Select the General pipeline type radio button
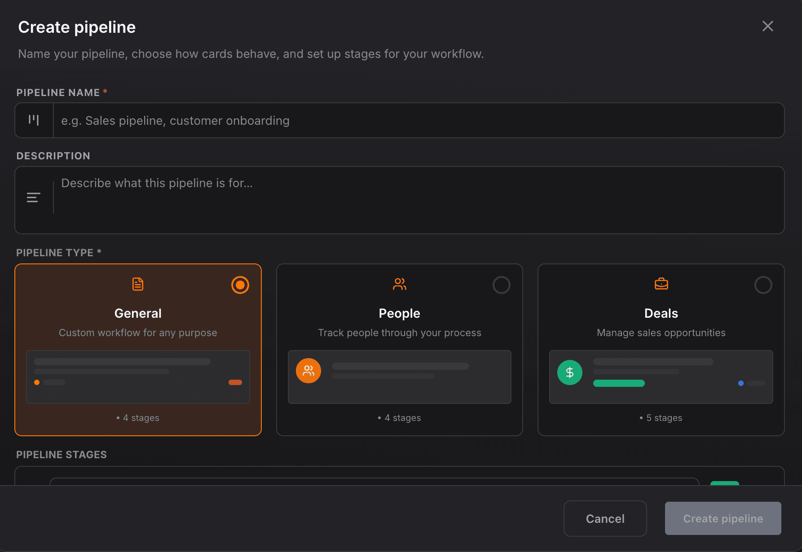The image size is (802, 552). coord(240,285)
